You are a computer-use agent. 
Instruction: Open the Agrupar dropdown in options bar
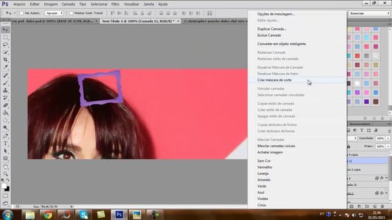click(54, 13)
